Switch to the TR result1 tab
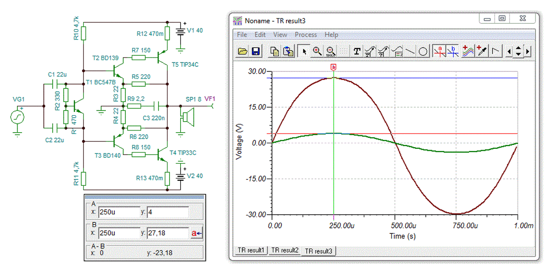 pyautogui.click(x=251, y=250)
